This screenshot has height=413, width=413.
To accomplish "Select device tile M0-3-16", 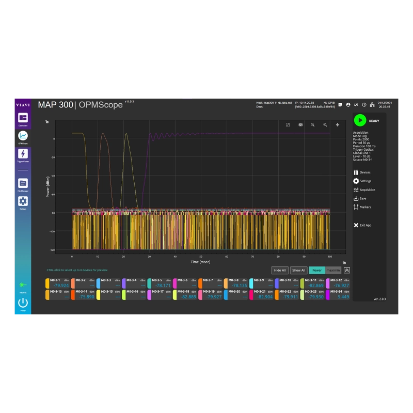I will tap(134, 294).
